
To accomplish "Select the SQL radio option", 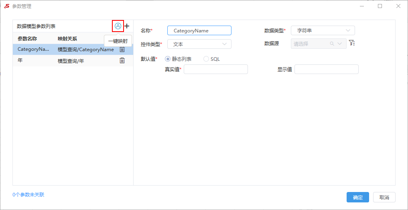I will pyautogui.click(x=206, y=59).
